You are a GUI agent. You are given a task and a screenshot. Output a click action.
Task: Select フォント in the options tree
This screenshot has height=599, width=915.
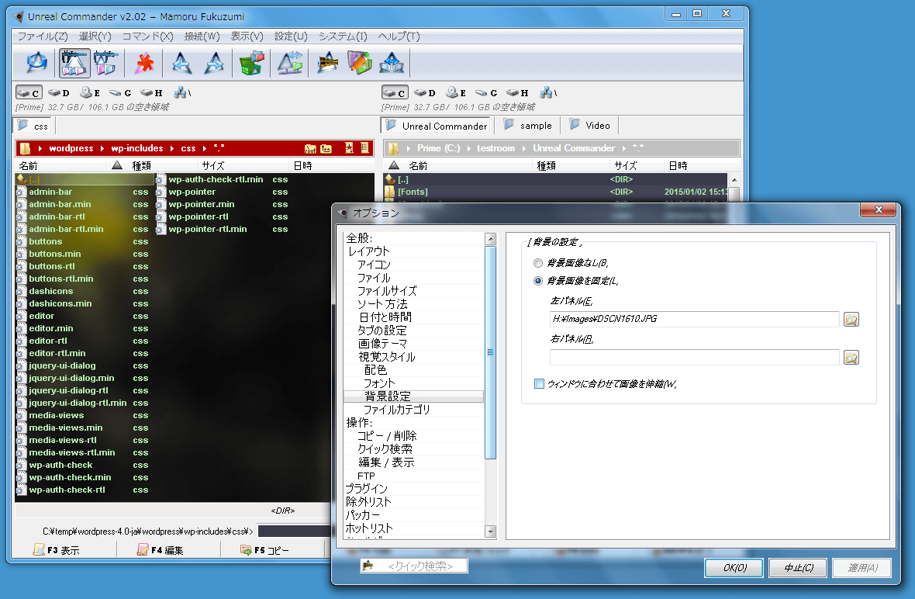tap(379, 383)
